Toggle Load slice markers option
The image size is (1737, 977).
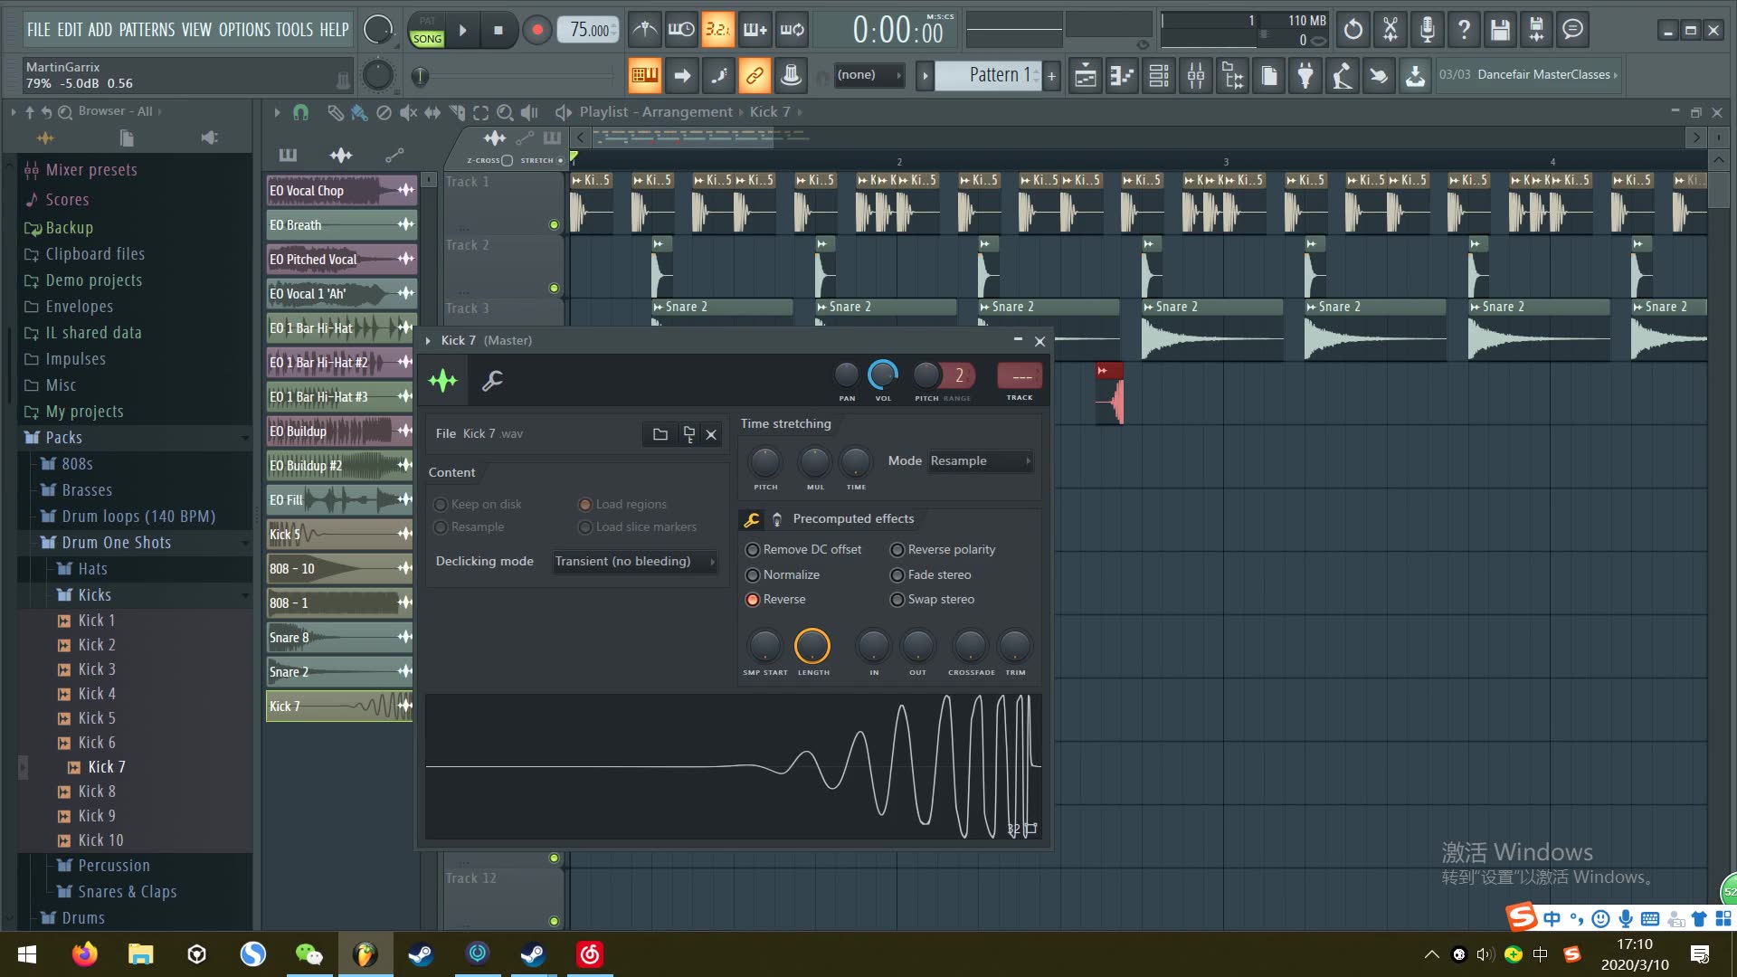638,527
